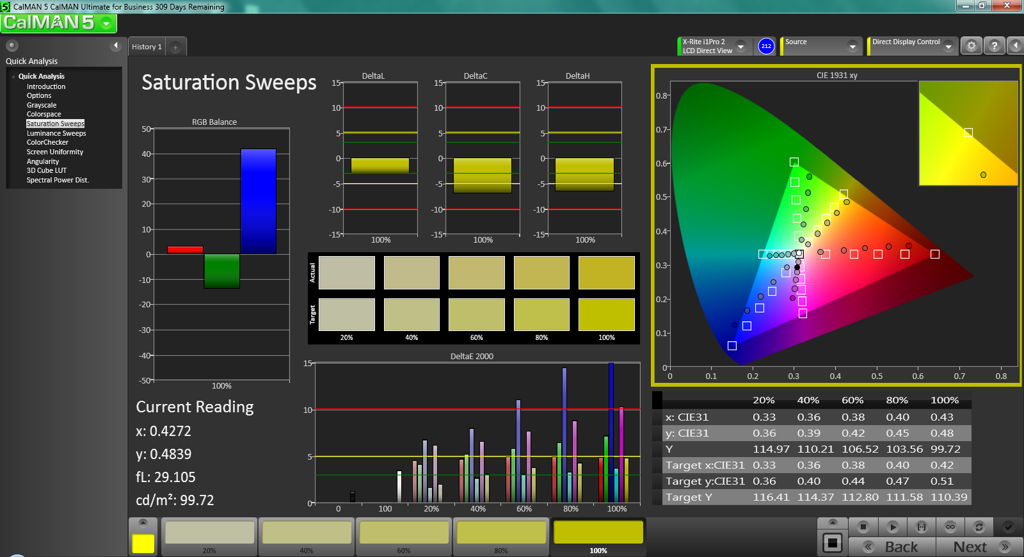Click the stop measurement icon
Image resolution: width=1024 pixels, height=557 pixels.
click(863, 527)
